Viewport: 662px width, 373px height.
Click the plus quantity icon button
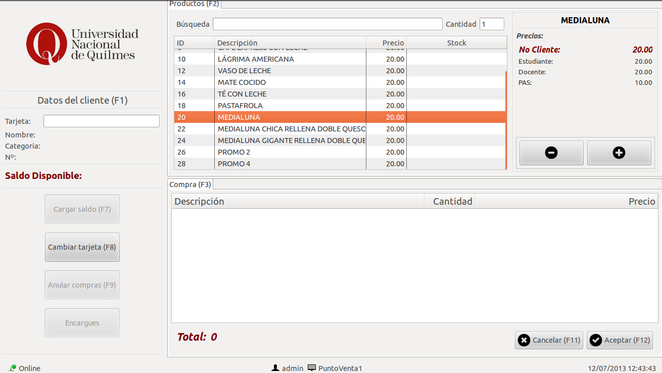619,153
